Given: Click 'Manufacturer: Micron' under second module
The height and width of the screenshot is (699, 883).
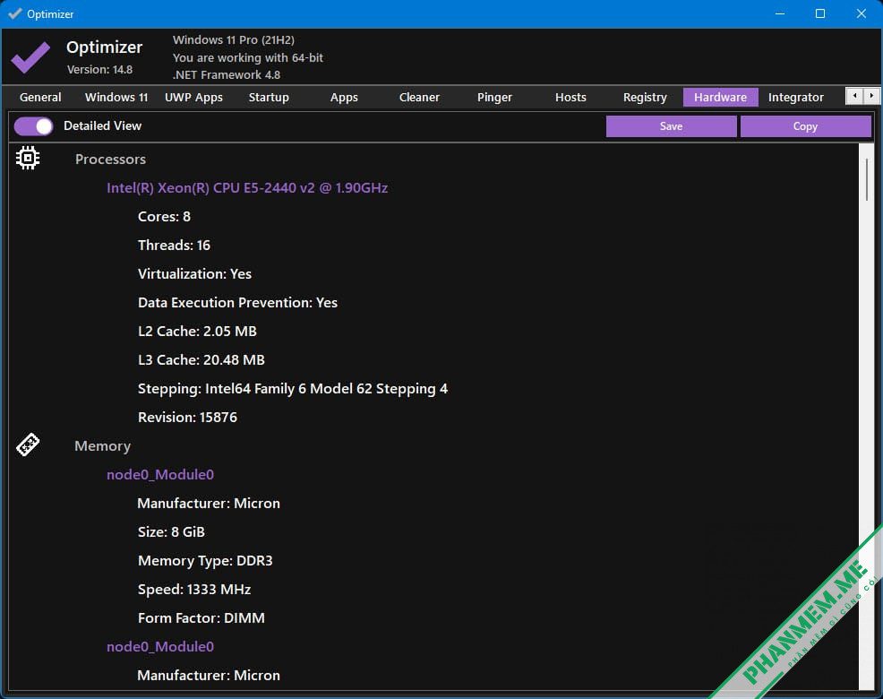Looking at the screenshot, I should point(209,676).
